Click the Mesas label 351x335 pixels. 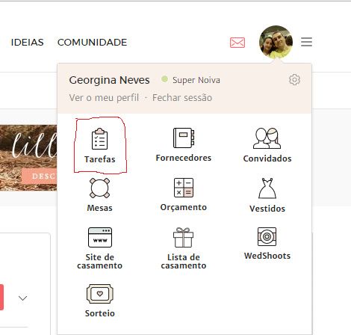[x=99, y=208]
